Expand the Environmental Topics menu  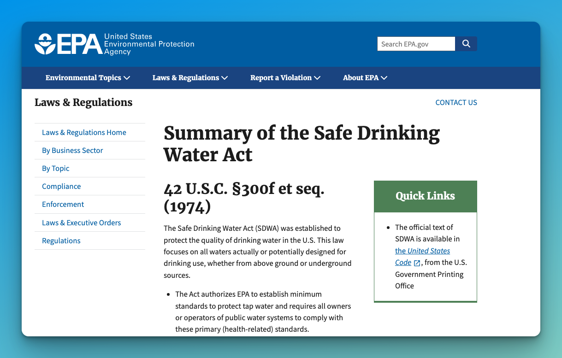[88, 78]
